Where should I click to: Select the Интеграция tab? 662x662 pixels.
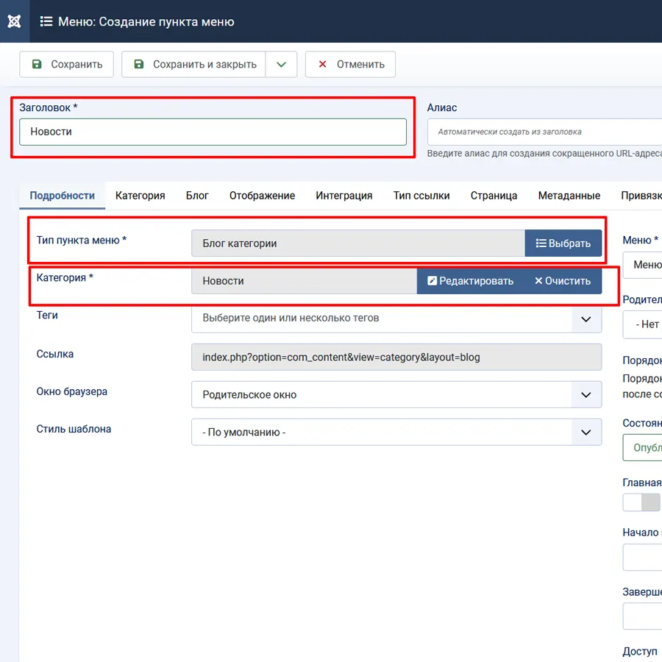[x=344, y=196]
